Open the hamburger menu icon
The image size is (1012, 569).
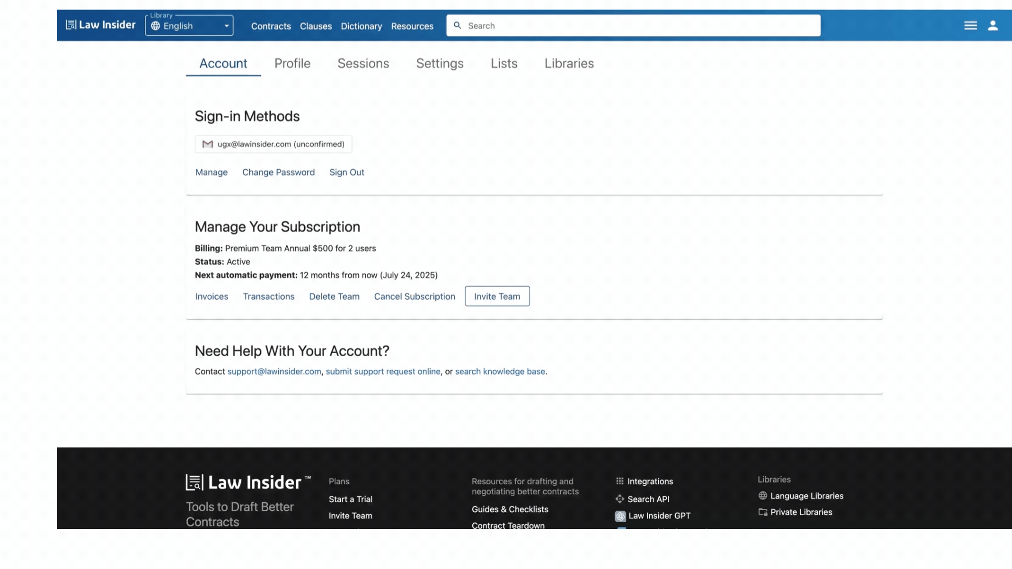tap(970, 25)
